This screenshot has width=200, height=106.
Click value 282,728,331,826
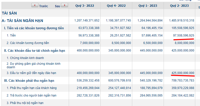click(88, 95)
